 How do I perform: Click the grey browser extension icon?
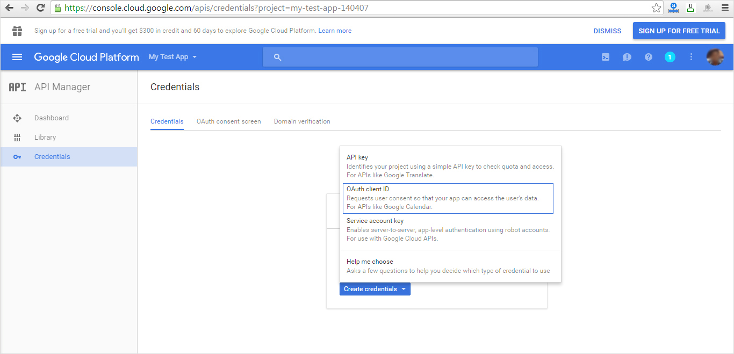708,8
